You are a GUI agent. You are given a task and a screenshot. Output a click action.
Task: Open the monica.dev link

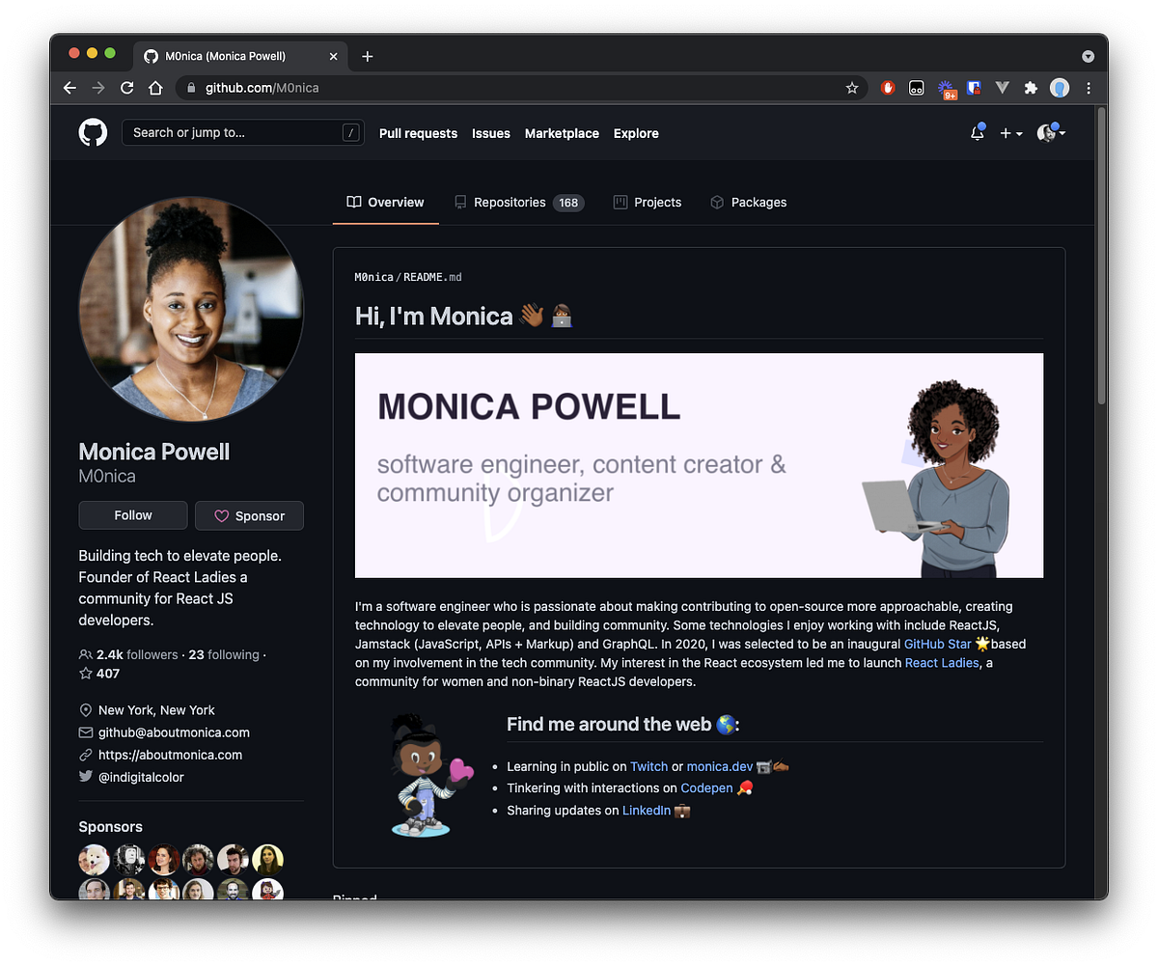pos(720,766)
